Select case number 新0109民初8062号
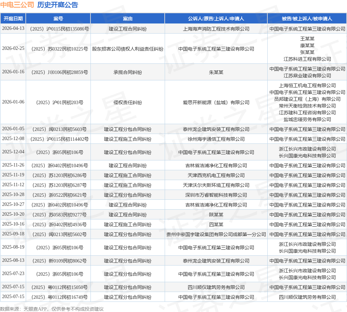This screenshot has width=347, height=312. coord(59,261)
